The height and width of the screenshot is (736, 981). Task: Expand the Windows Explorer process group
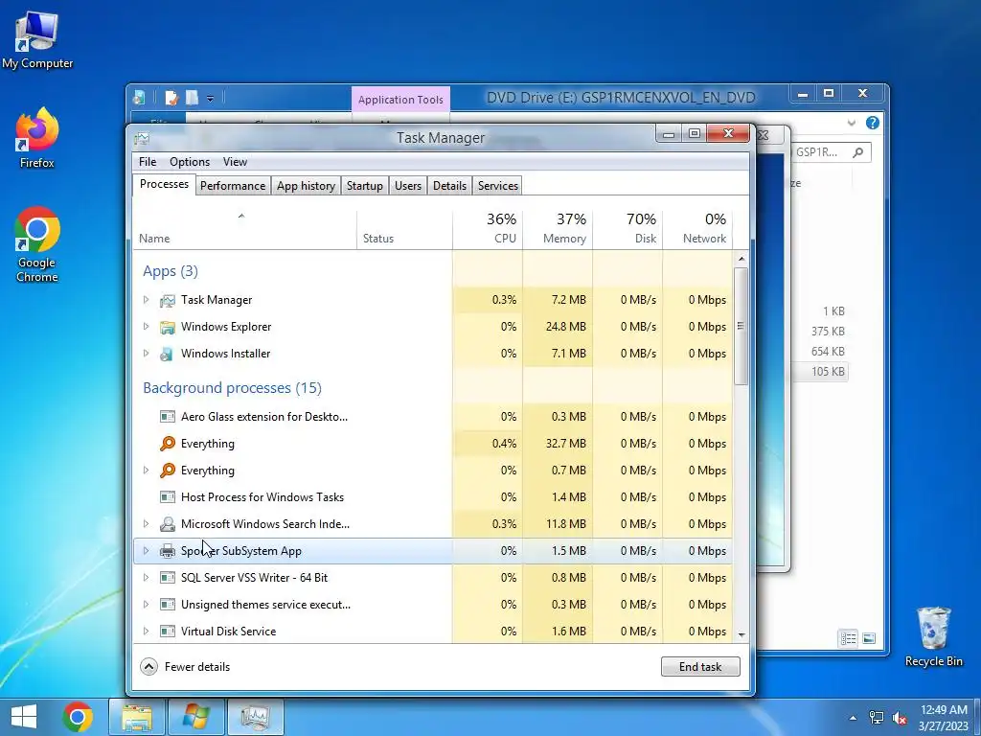point(146,327)
